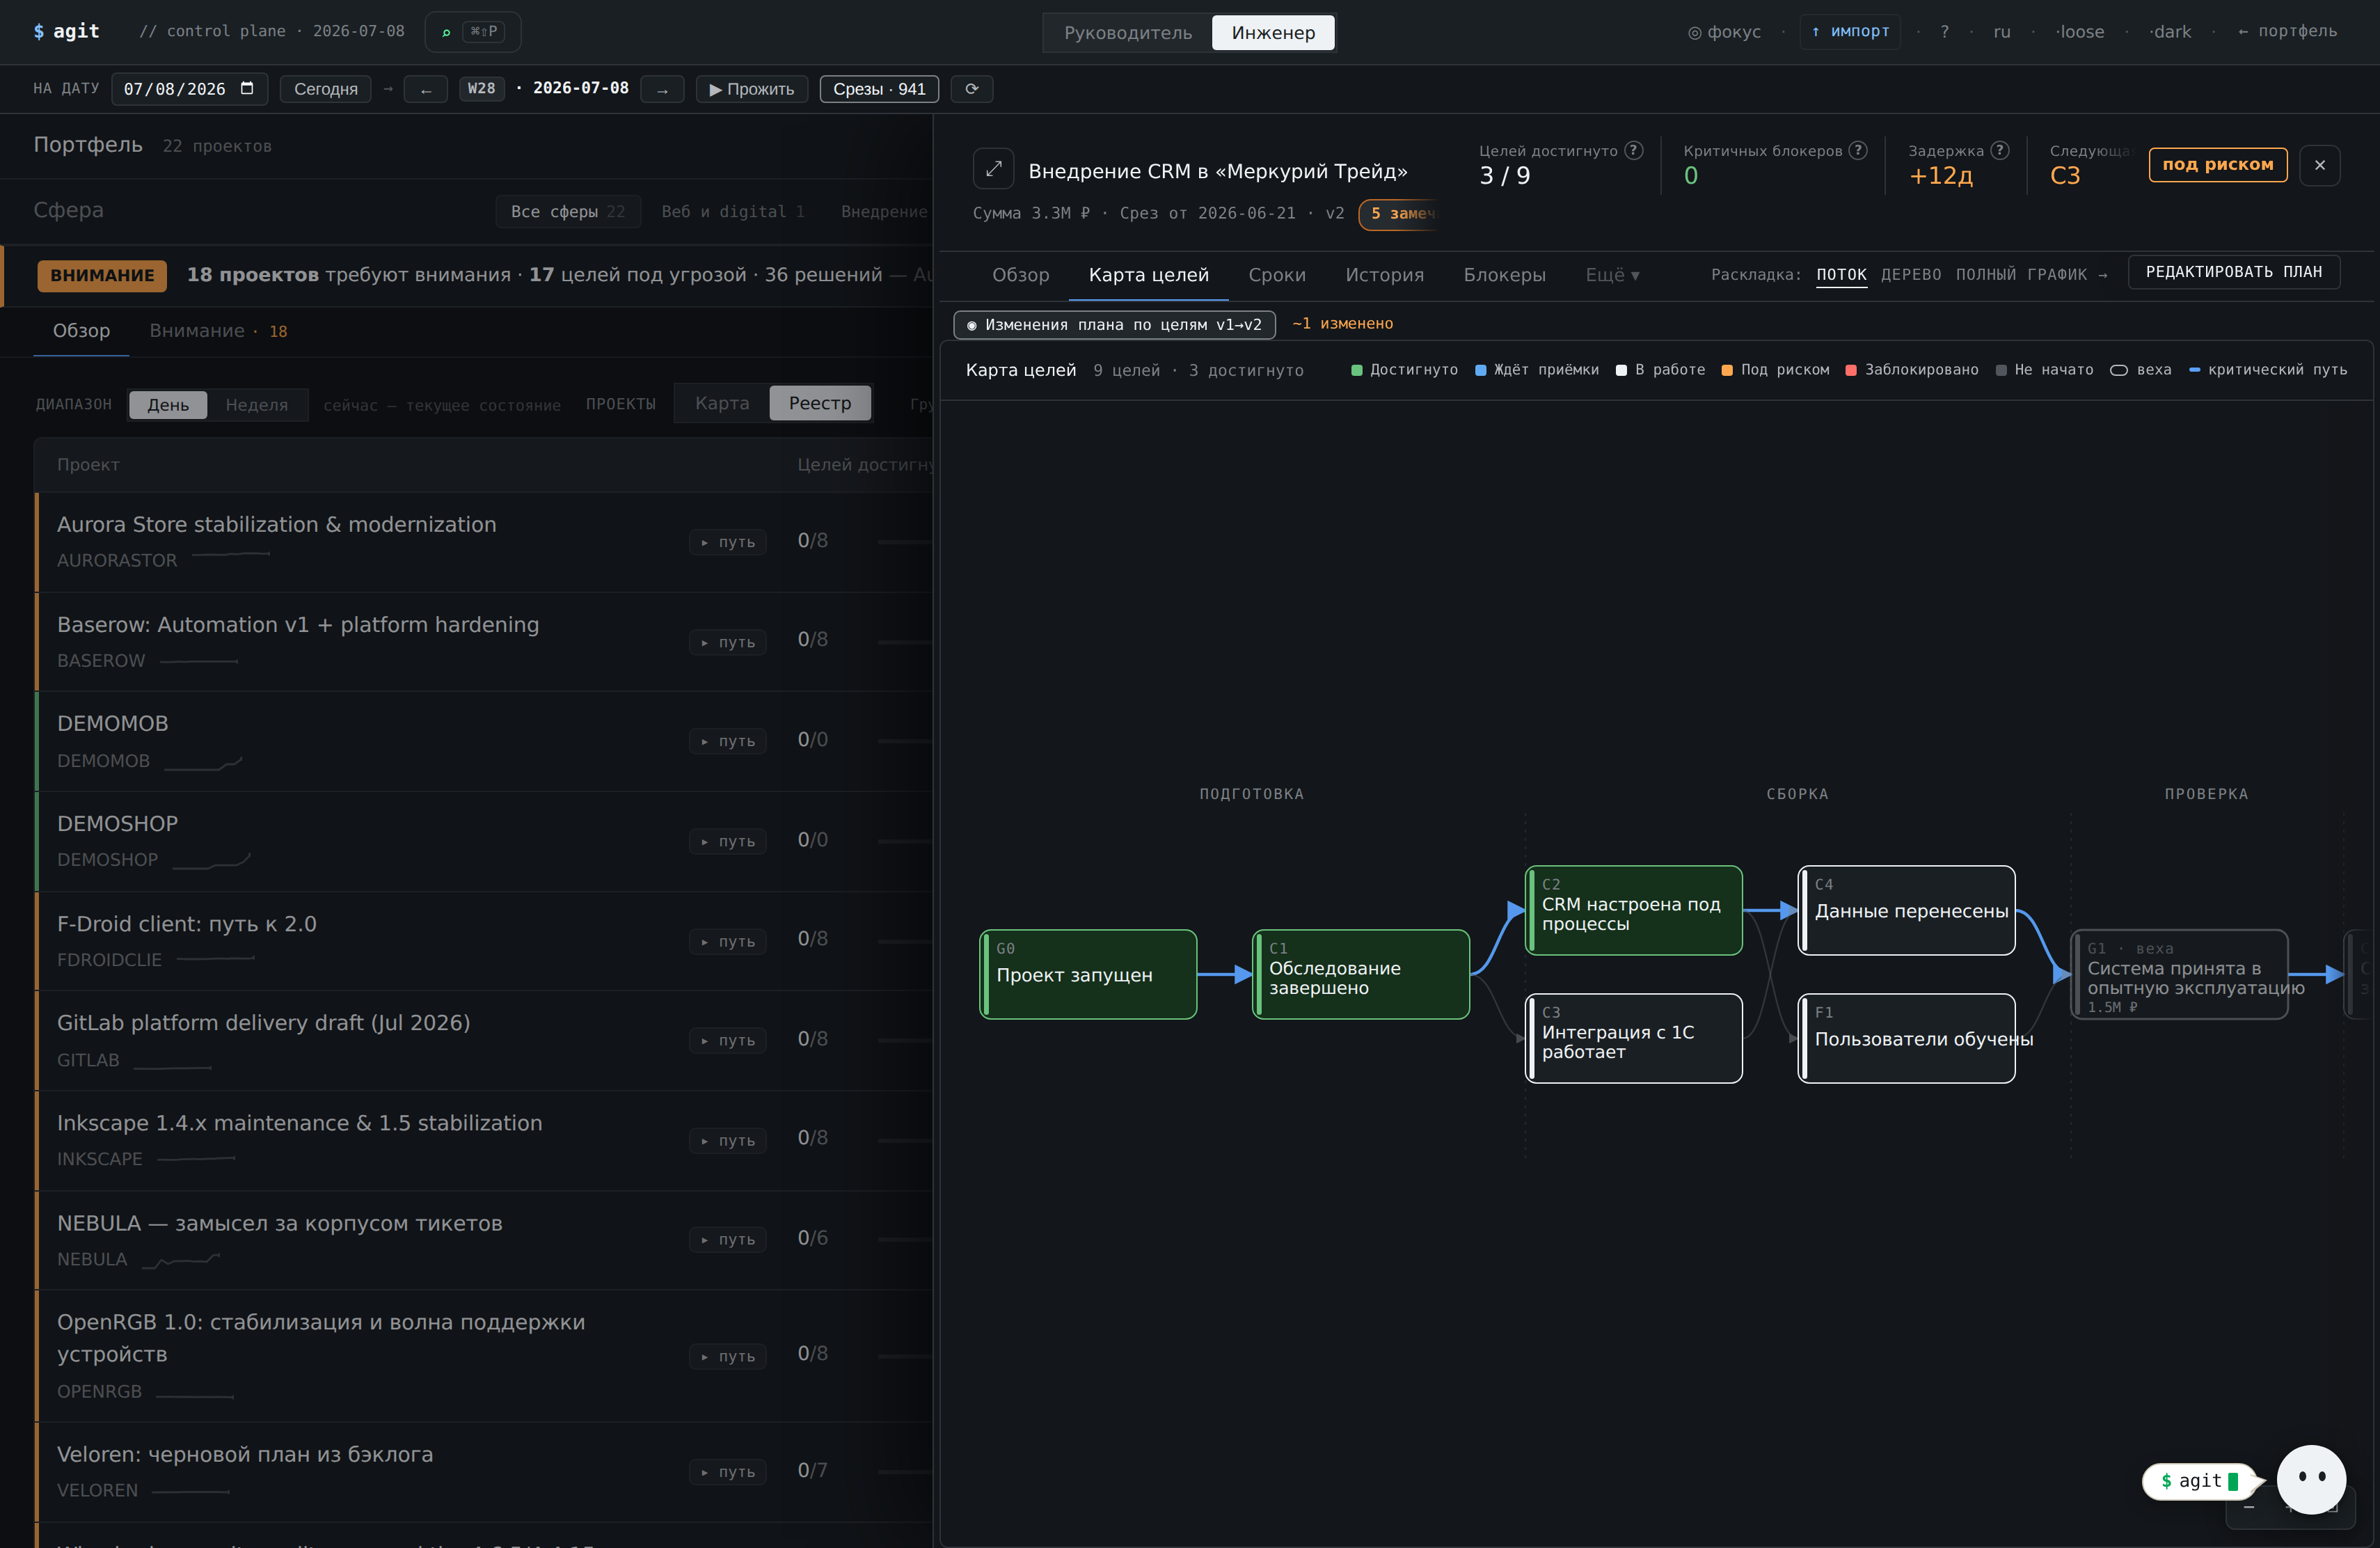
Task: Open the Сроки tab
Action: [1277, 275]
